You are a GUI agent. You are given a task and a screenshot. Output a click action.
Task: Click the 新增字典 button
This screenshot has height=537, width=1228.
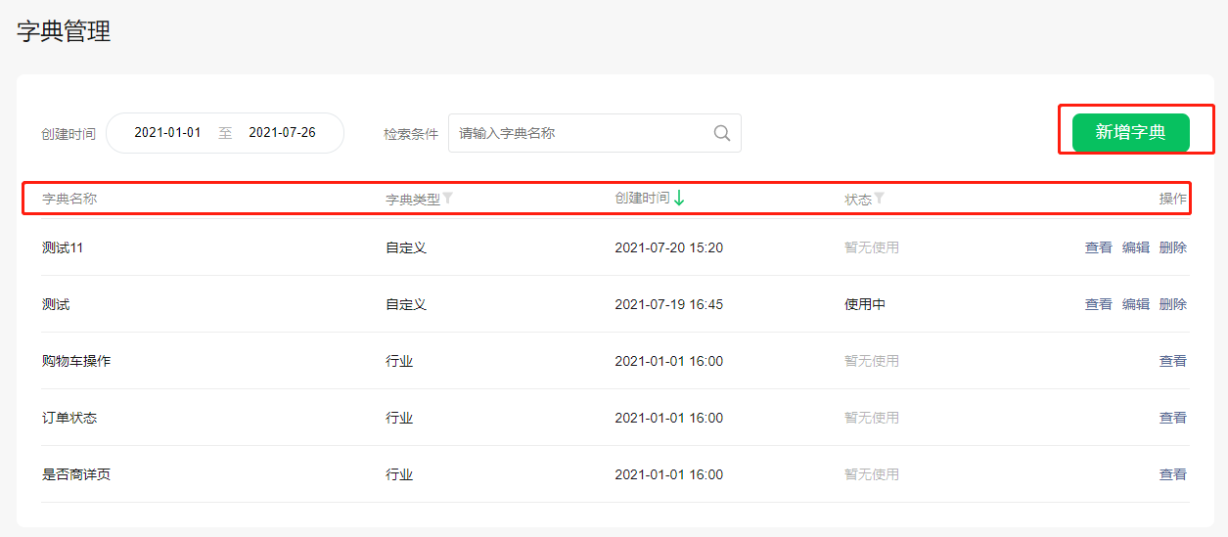pyautogui.click(x=1130, y=133)
